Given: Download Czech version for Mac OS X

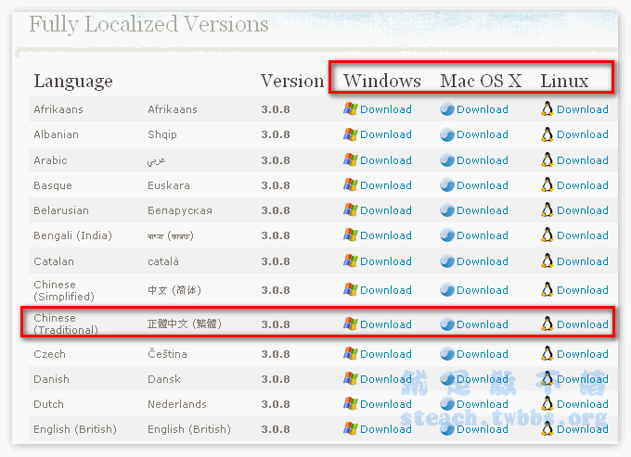Looking at the screenshot, I should coord(483,354).
